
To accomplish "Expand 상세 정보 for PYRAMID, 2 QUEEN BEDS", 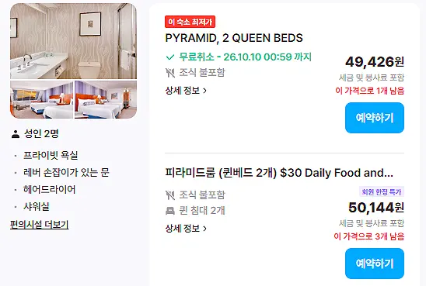I will (x=186, y=91).
